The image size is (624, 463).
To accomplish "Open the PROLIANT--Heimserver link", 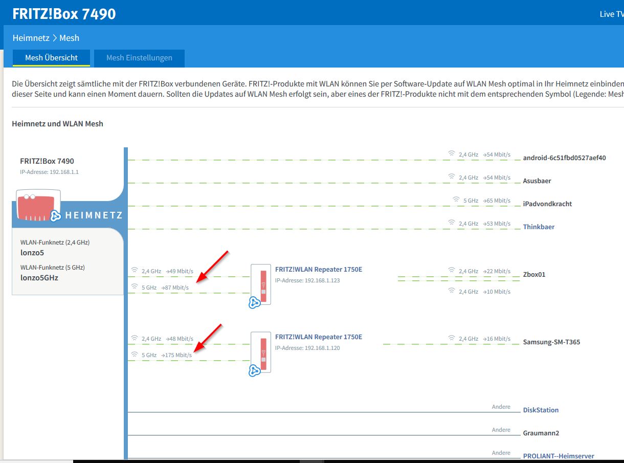I will pyautogui.click(x=558, y=456).
